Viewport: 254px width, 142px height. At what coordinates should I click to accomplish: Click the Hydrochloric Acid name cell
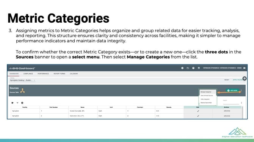(83, 116)
